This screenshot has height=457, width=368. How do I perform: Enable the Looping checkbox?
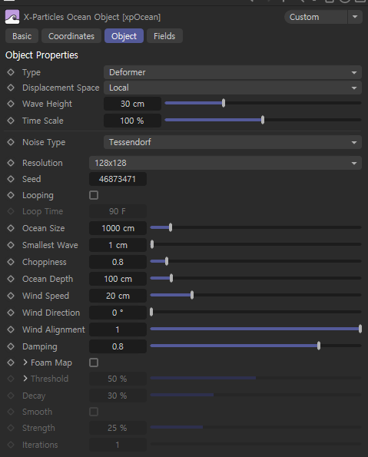(x=94, y=195)
